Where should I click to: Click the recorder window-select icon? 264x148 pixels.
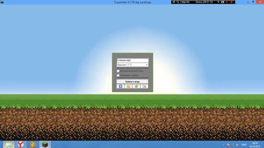coord(174,2)
